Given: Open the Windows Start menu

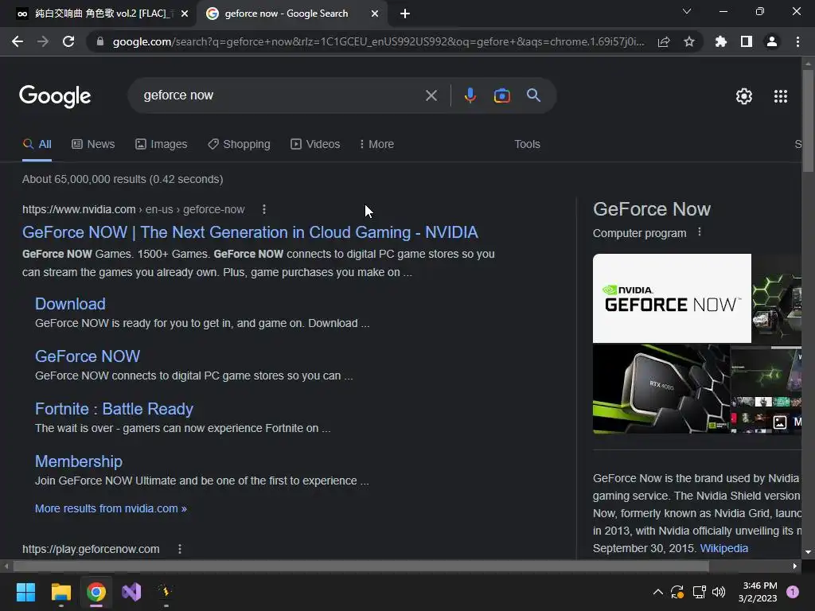Looking at the screenshot, I should (25, 592).
